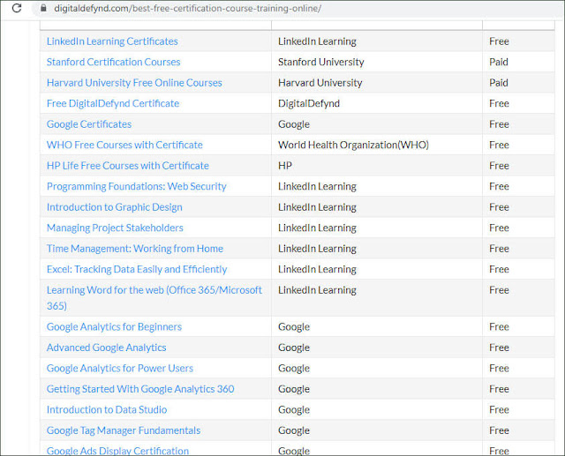The width and height of the screenshot is (565, 456).
Task: Open Excel: Tracking Data Easily and Efficiently
Action: pyautogui.click(x=137, y=270)
